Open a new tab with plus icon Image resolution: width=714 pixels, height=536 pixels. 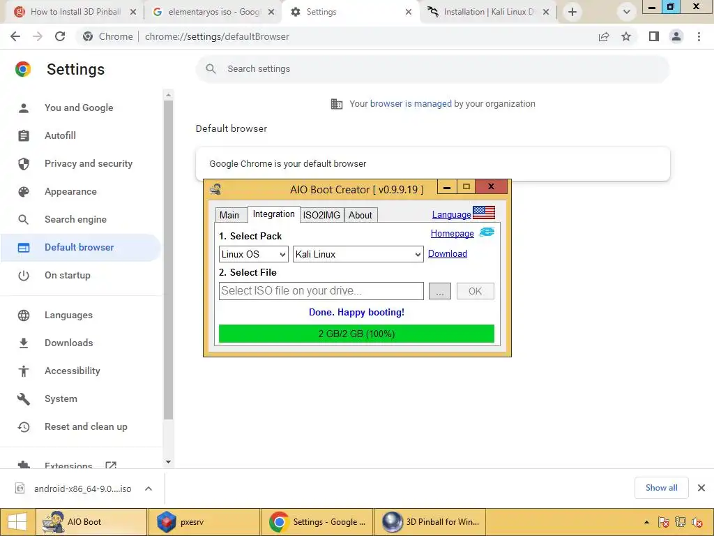572,12
